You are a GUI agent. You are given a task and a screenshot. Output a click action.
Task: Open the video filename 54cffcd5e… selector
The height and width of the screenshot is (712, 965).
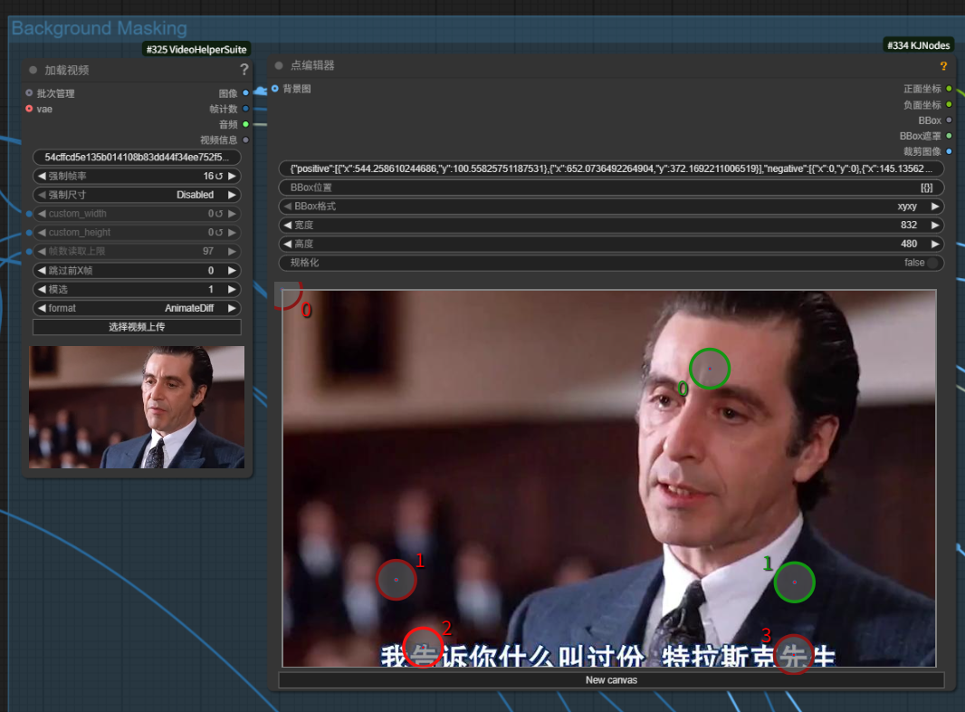point(137,157)
